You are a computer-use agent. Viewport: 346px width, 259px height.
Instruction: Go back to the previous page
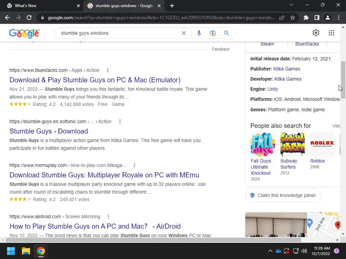[7, 18]
